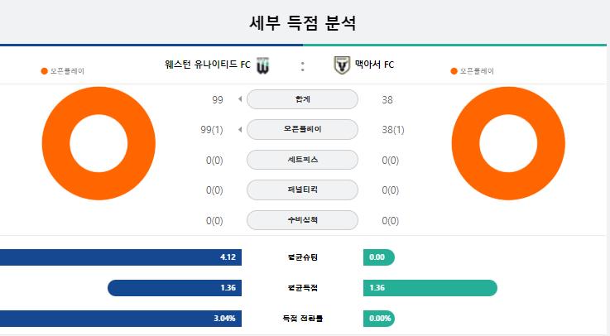
Task: Click the arrow beside the 오픈플레이 pill
Action: pyautogui.click(x=240, y=129)
